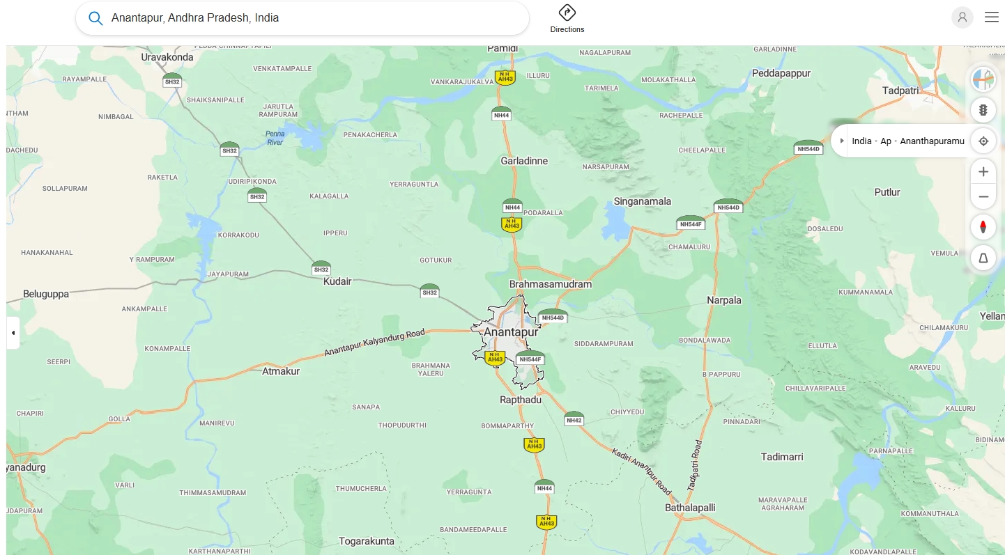
Task: Click the Thopudurthi village label
Action: pos(402,425)
